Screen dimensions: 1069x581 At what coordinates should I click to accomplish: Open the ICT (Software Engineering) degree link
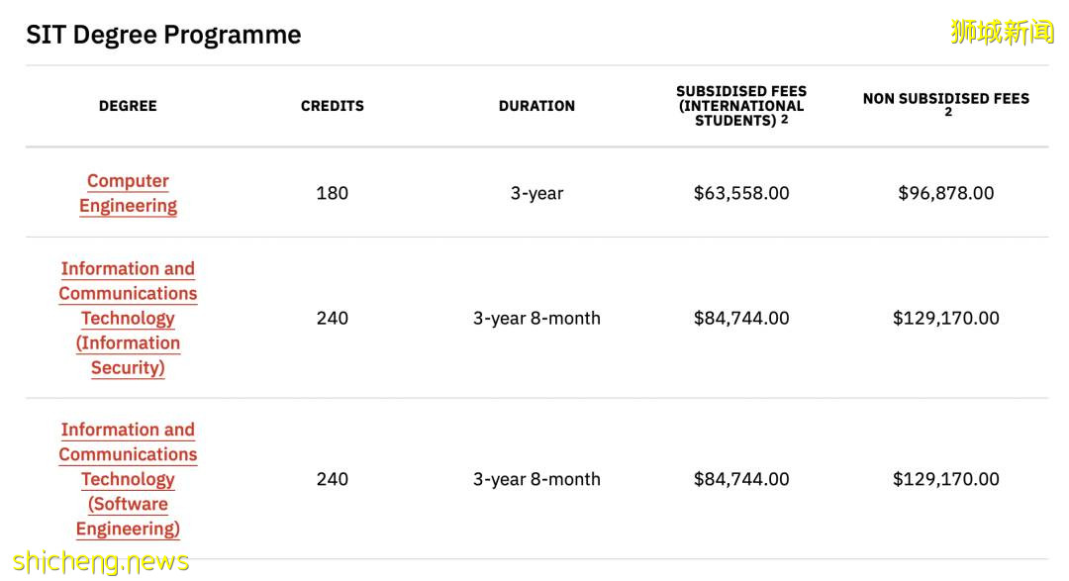(128, 479)
